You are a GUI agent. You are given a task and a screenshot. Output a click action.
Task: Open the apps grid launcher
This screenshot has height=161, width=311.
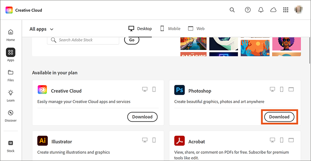pos(286,10)
